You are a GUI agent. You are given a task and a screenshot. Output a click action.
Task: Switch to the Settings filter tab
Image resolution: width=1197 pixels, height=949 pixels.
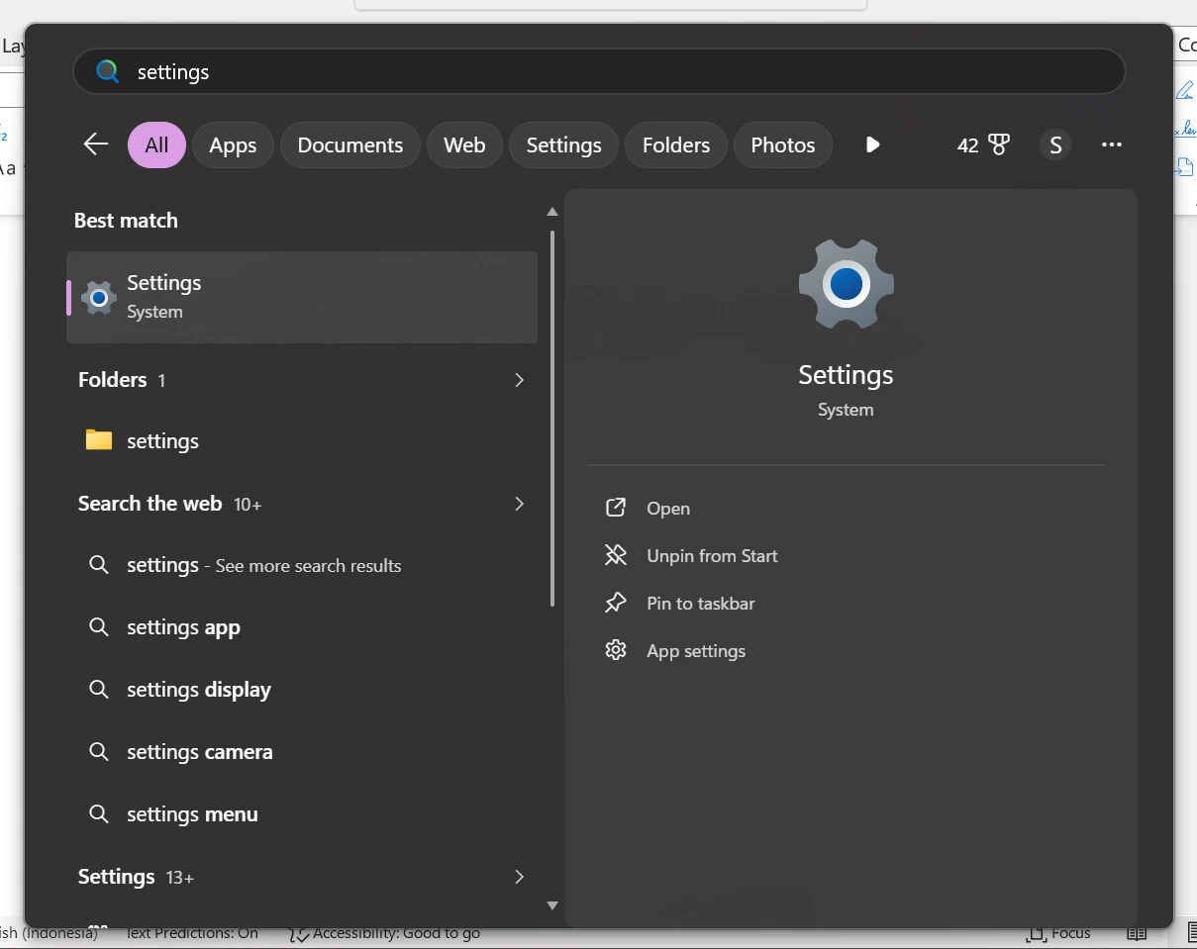[564, 144]
